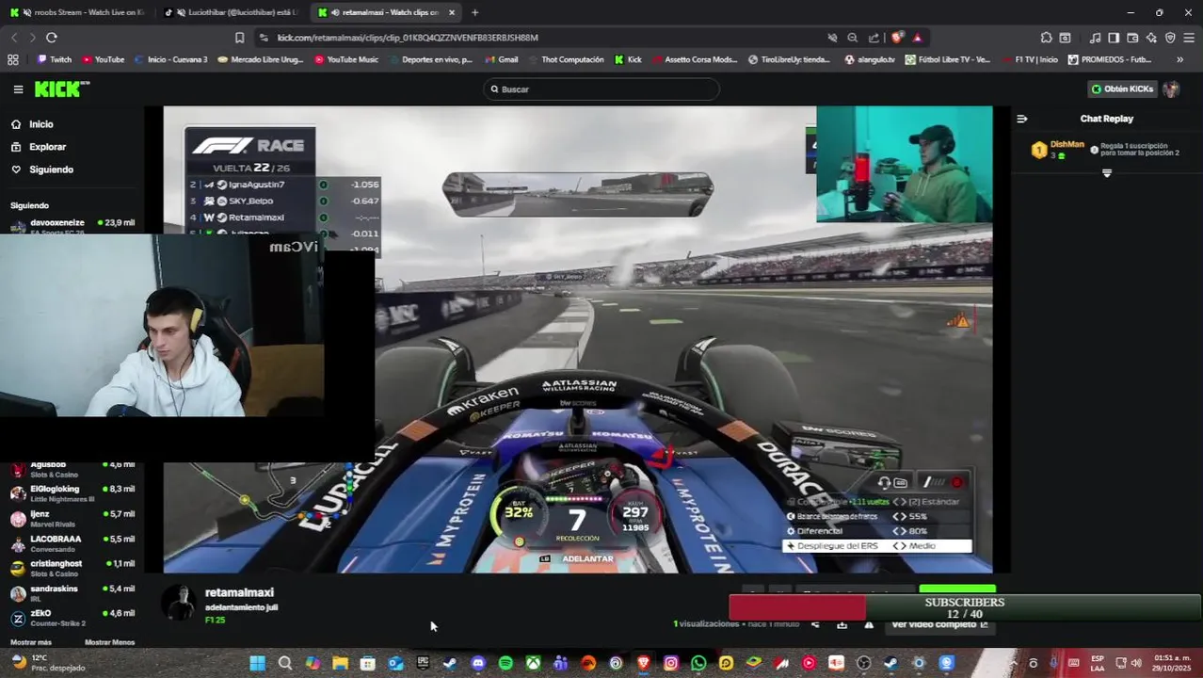Close the retamalmaxi clips tab

click(452, 12)
